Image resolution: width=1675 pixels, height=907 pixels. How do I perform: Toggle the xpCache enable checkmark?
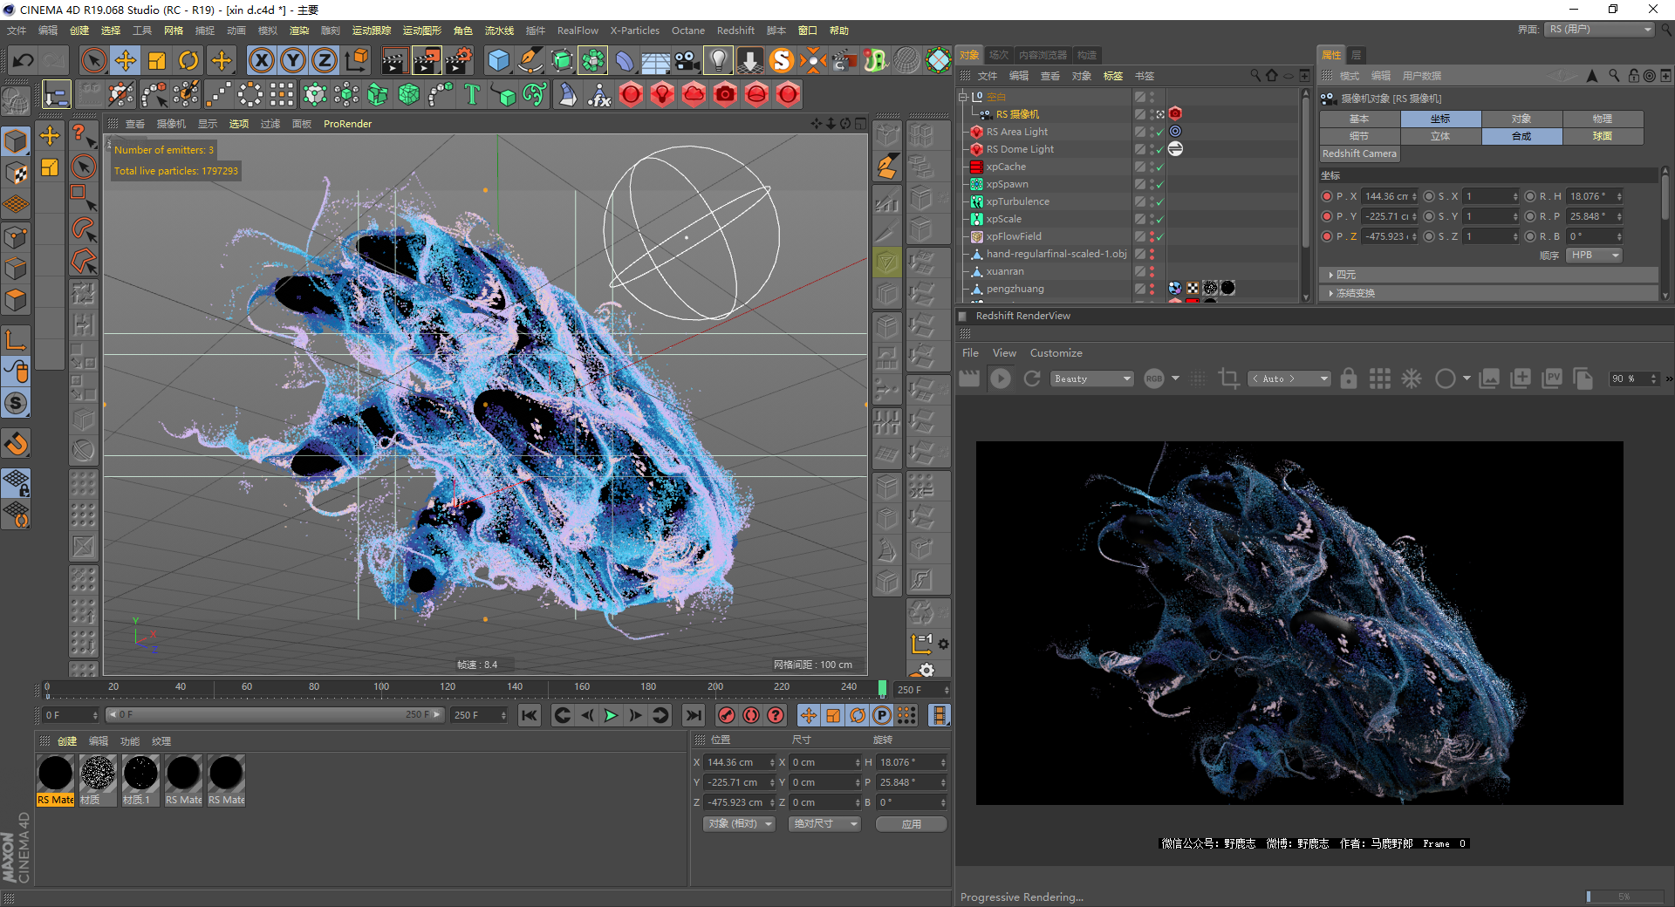(1159, 167)
